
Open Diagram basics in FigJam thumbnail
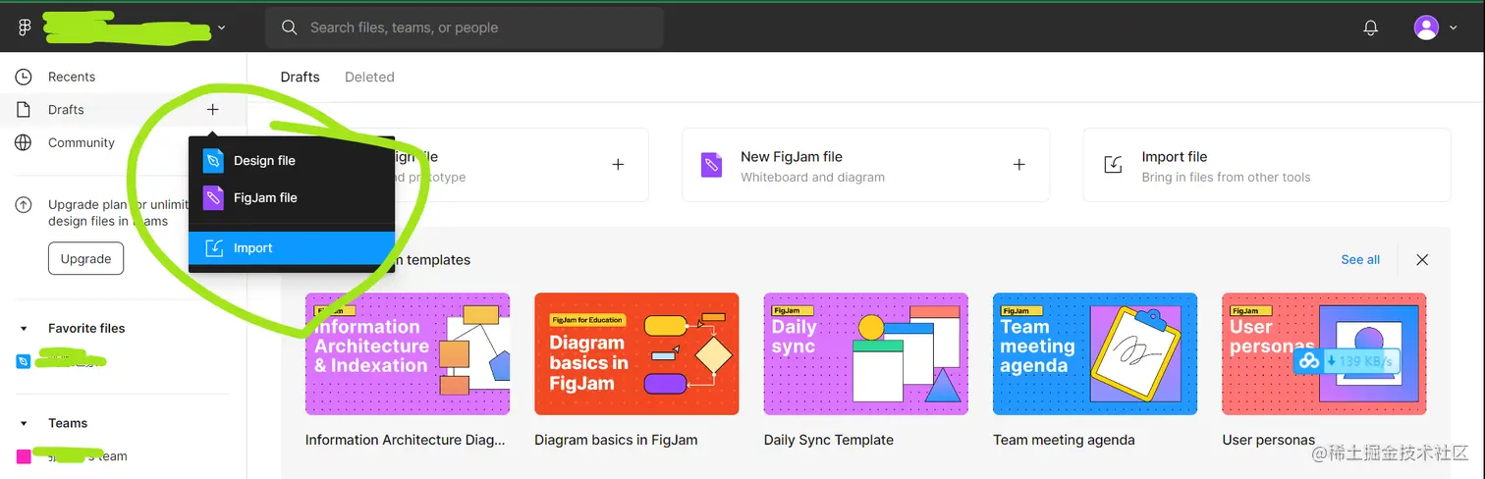pyautogui.click(x=636, y=354)
